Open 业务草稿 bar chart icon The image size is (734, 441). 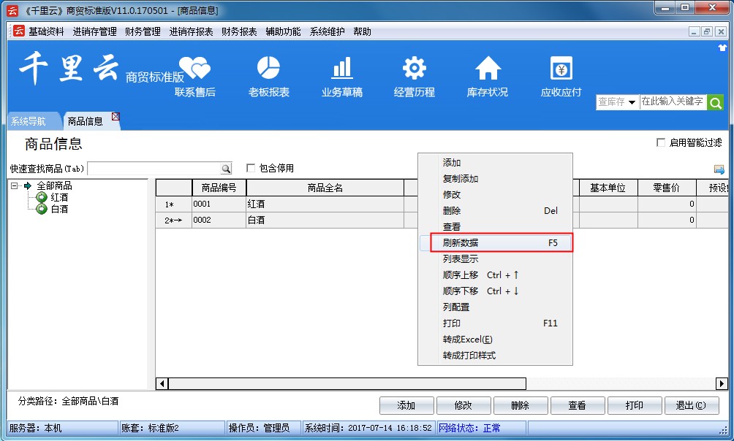[x=341, y=69]
